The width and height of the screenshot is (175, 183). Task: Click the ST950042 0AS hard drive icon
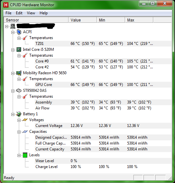tap(19, 91)
